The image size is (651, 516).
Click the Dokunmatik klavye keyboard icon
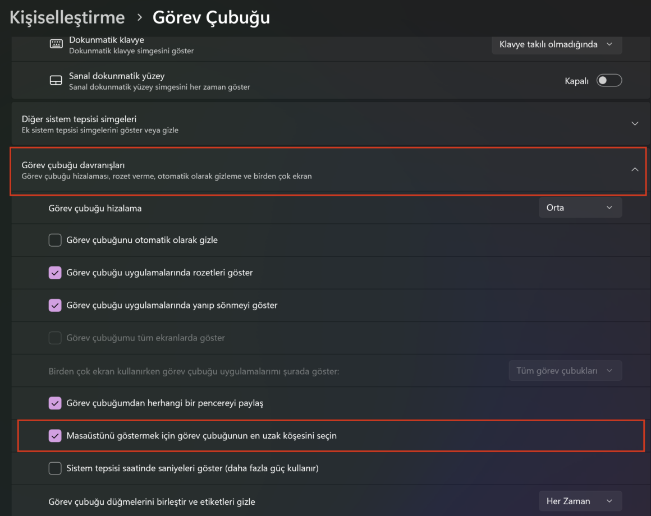[x=56, y=44]
